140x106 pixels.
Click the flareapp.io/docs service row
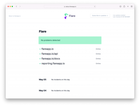click(x=70, y=59)
